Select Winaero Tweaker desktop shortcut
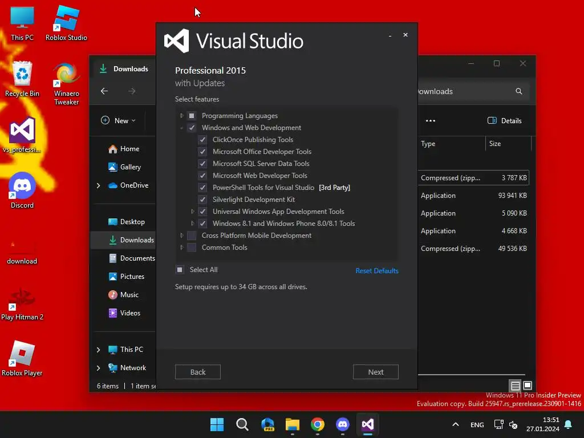The image size is (584, 438). (66, 83)
